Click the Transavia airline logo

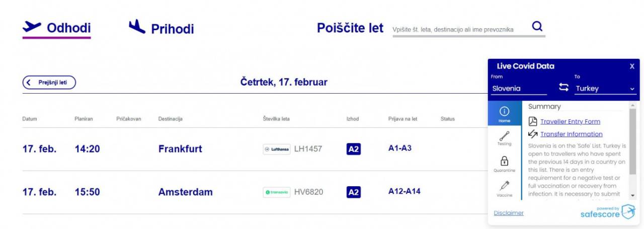[277, 192]
